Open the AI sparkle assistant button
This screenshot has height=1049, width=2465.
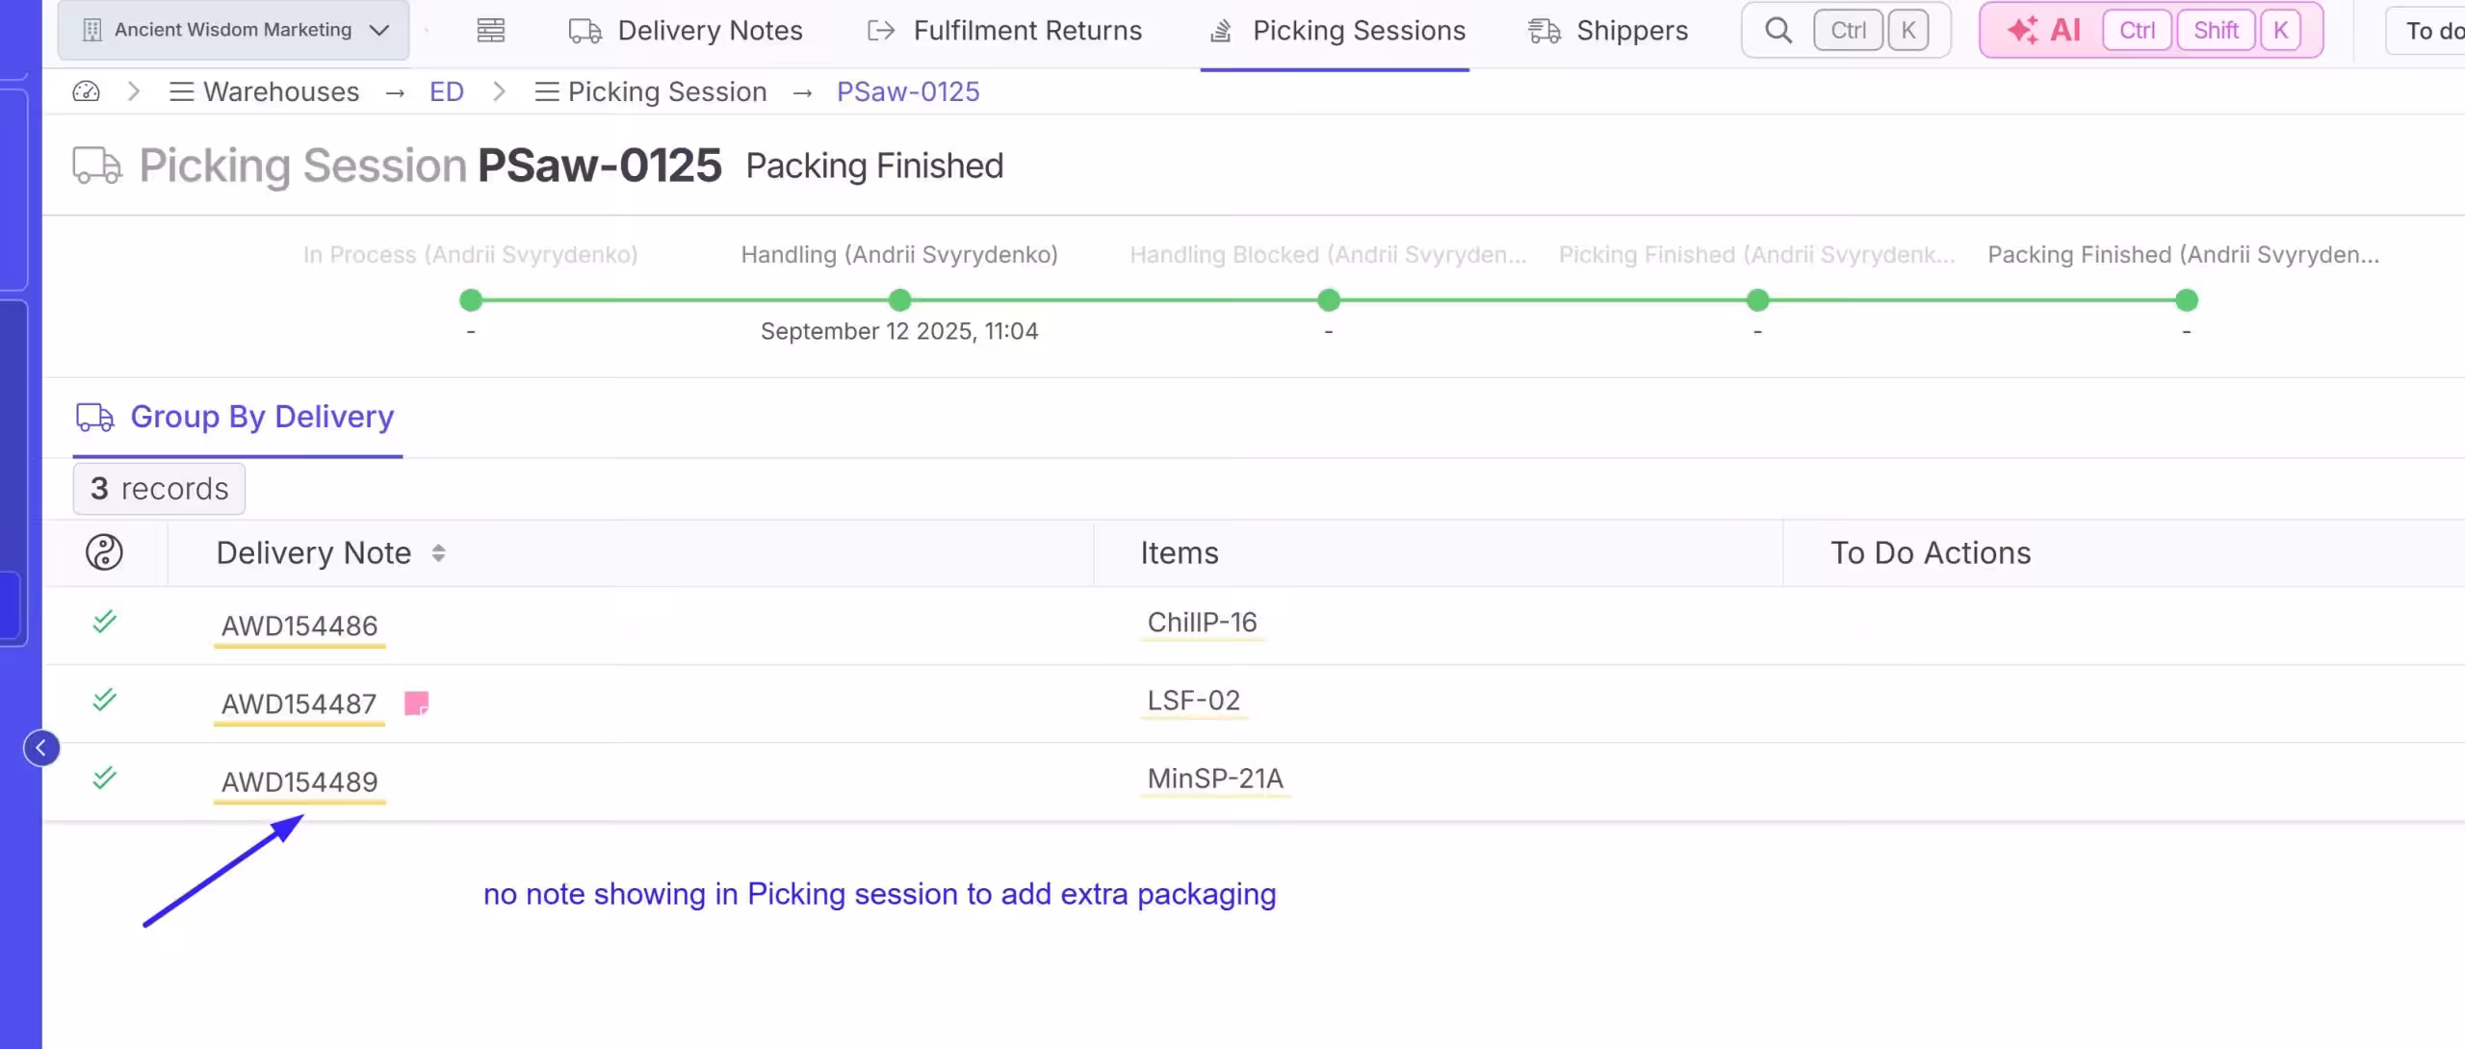(x=2043, y=31)
